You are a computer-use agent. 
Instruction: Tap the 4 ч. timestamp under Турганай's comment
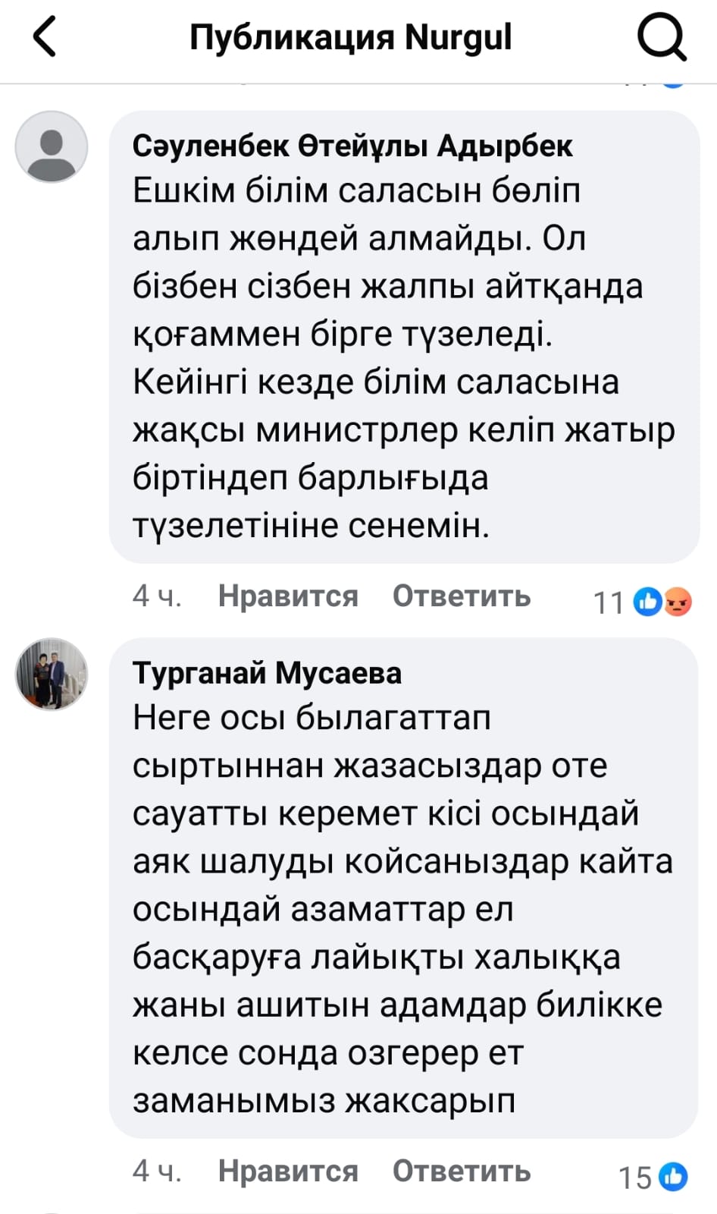pyautogui.click(x=157, y=1172)
